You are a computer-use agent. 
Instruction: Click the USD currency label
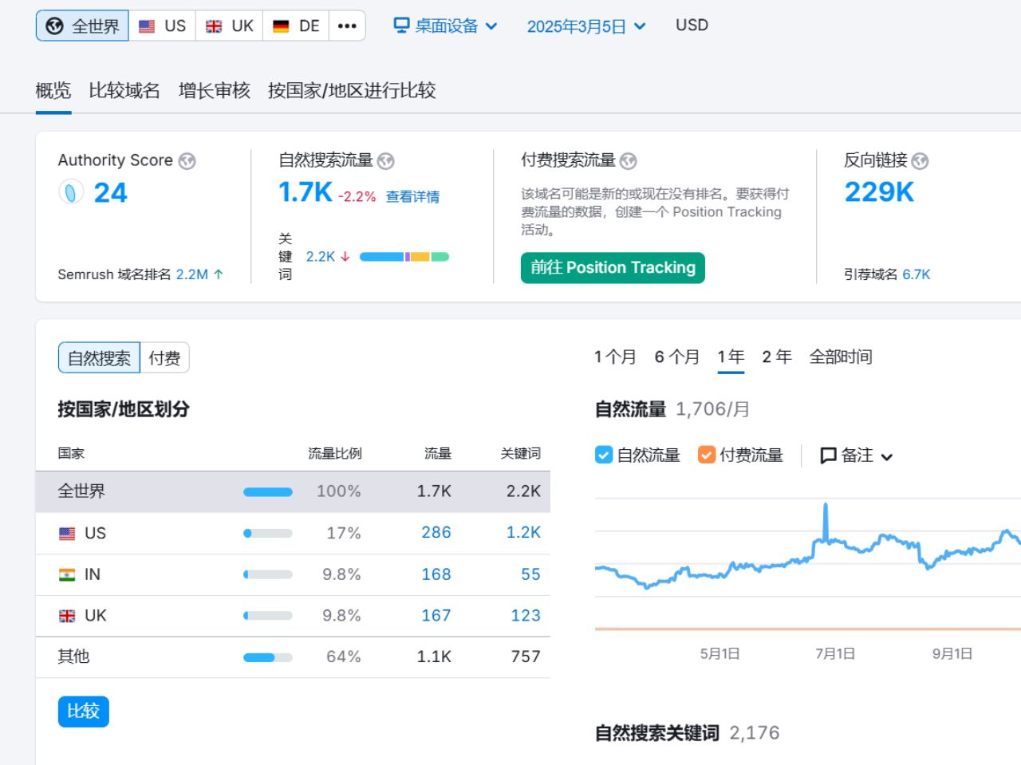point(692,25)
